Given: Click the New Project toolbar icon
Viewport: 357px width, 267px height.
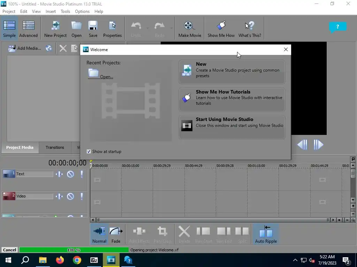Looking at the screenshot, I should (55, 29).
